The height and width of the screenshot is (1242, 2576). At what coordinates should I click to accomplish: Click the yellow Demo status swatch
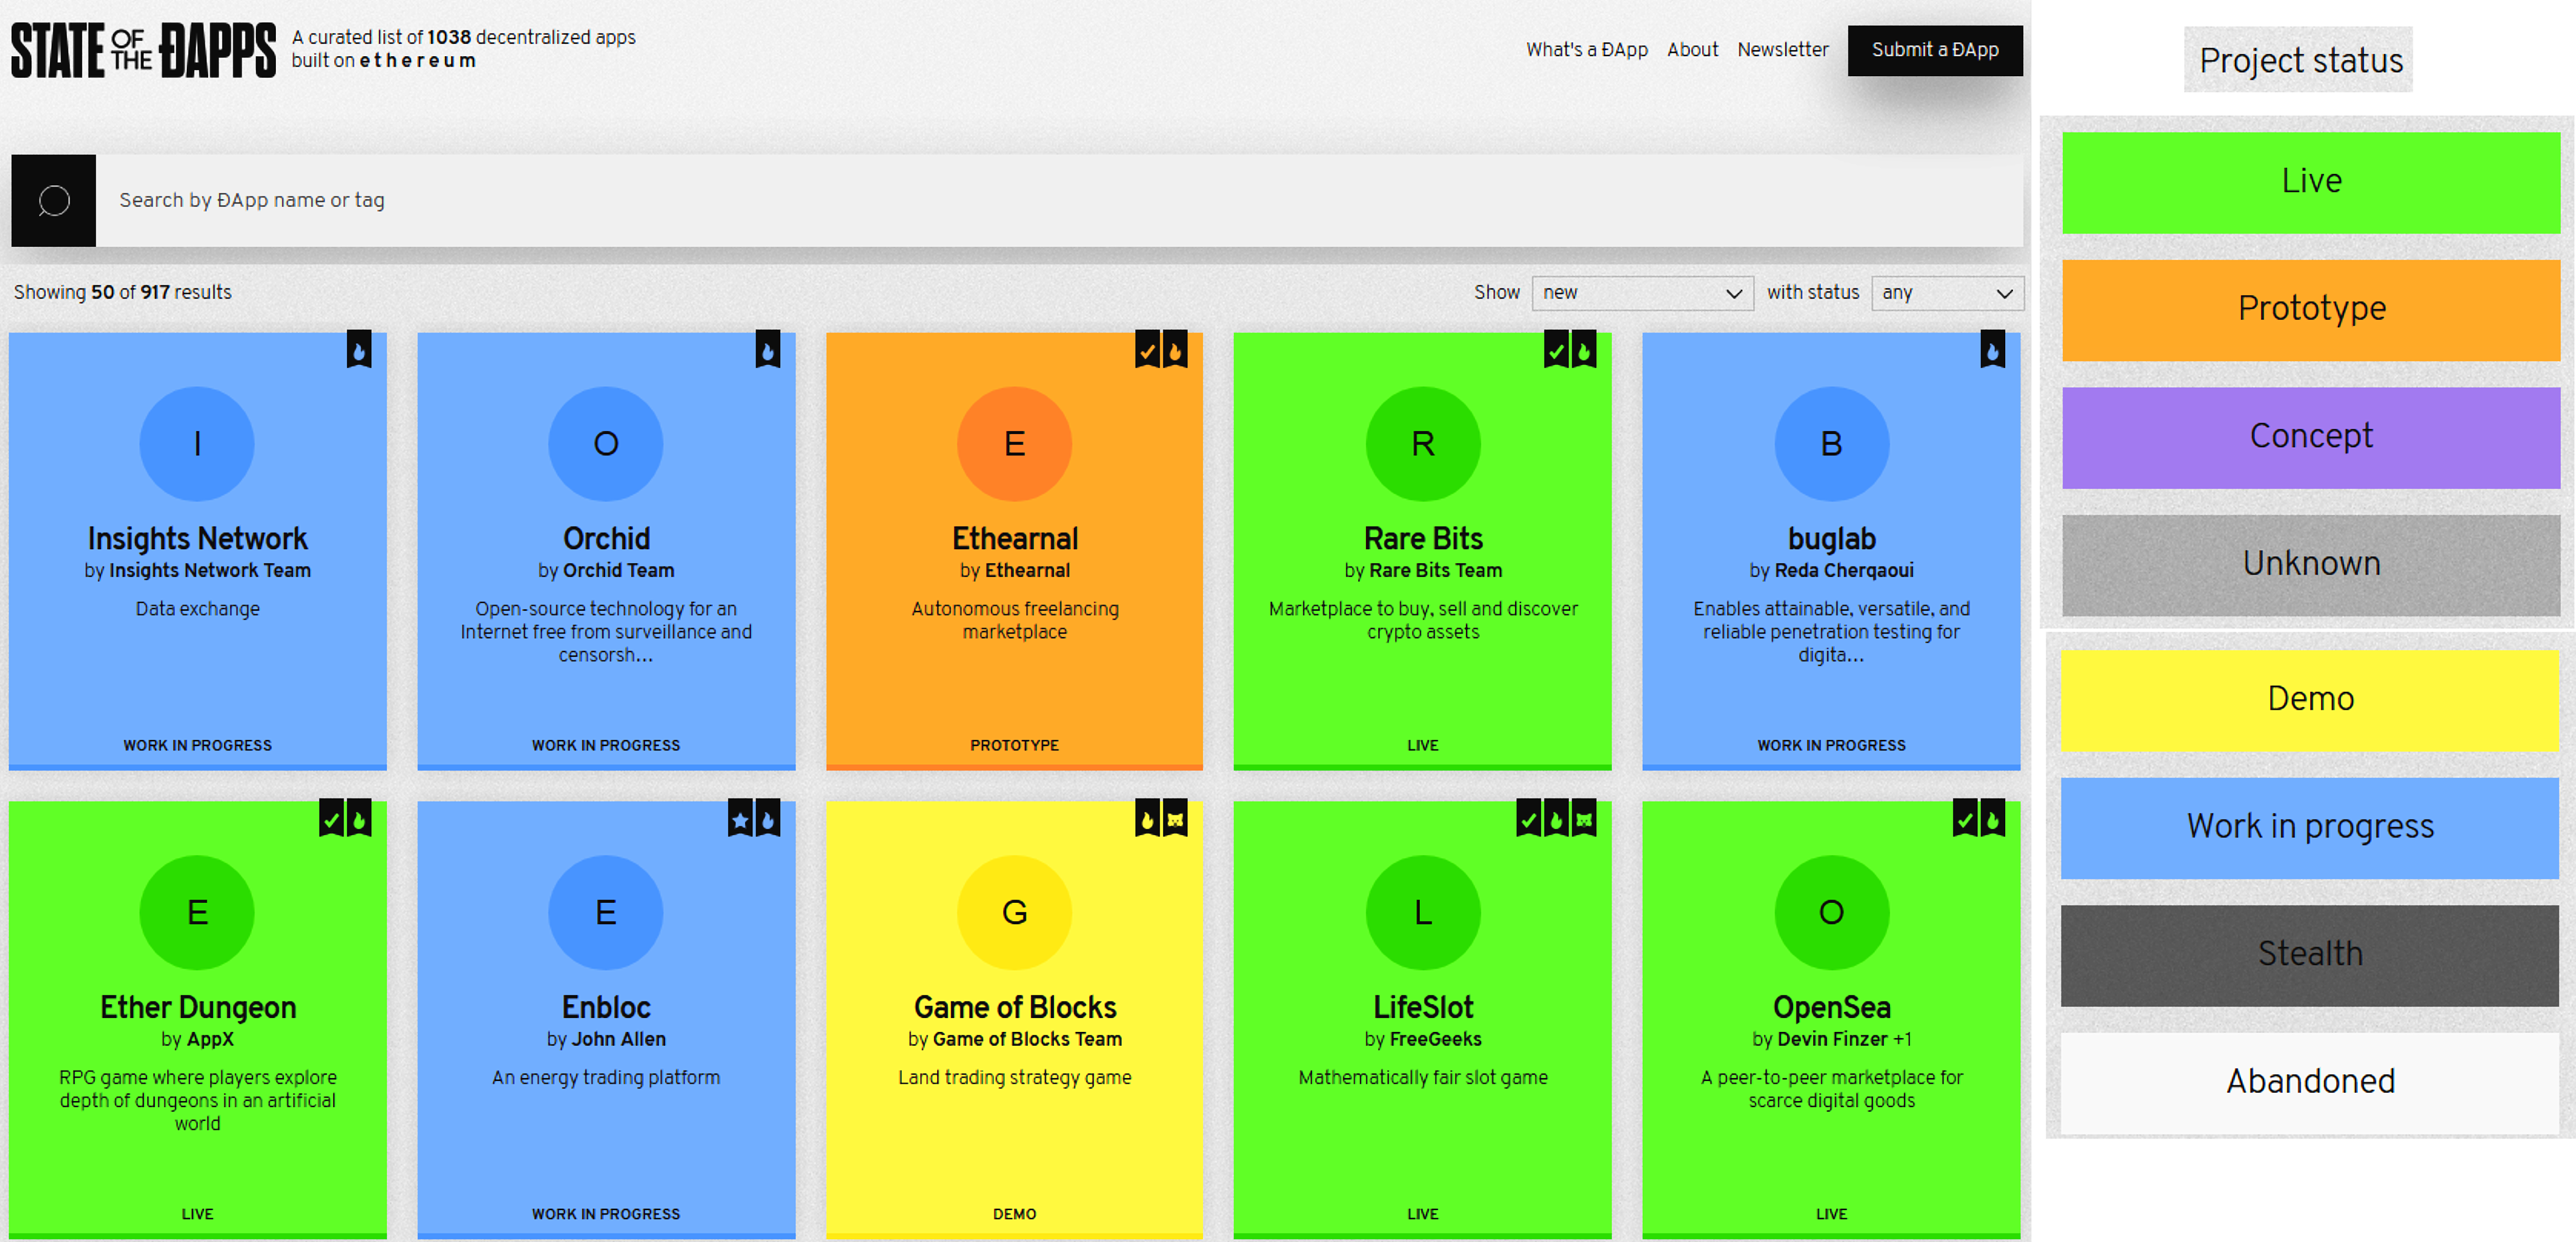pos(2310,700)
